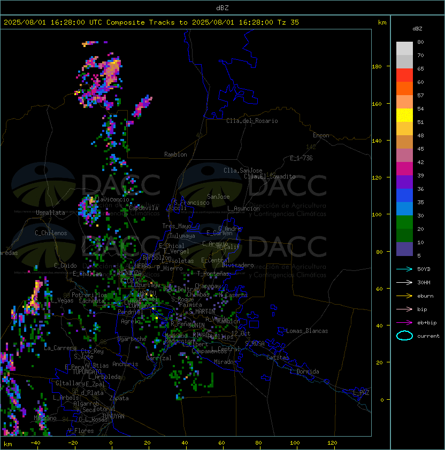The width and height of the screenshot is (445, 450).
Task: Click the 'eb+bip' legend label
Action: (427, 323)
